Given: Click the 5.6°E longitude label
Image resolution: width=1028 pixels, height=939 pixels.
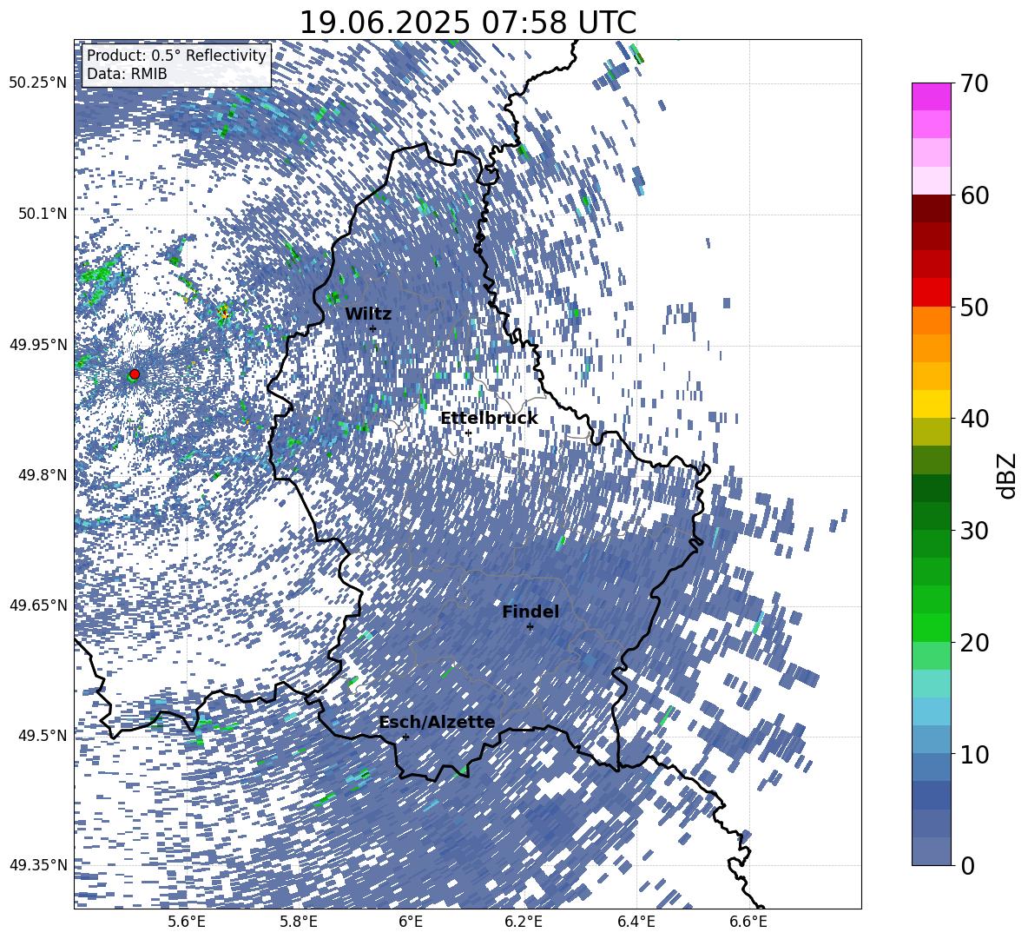Looking at the screenshot, I should coord(187,922).
